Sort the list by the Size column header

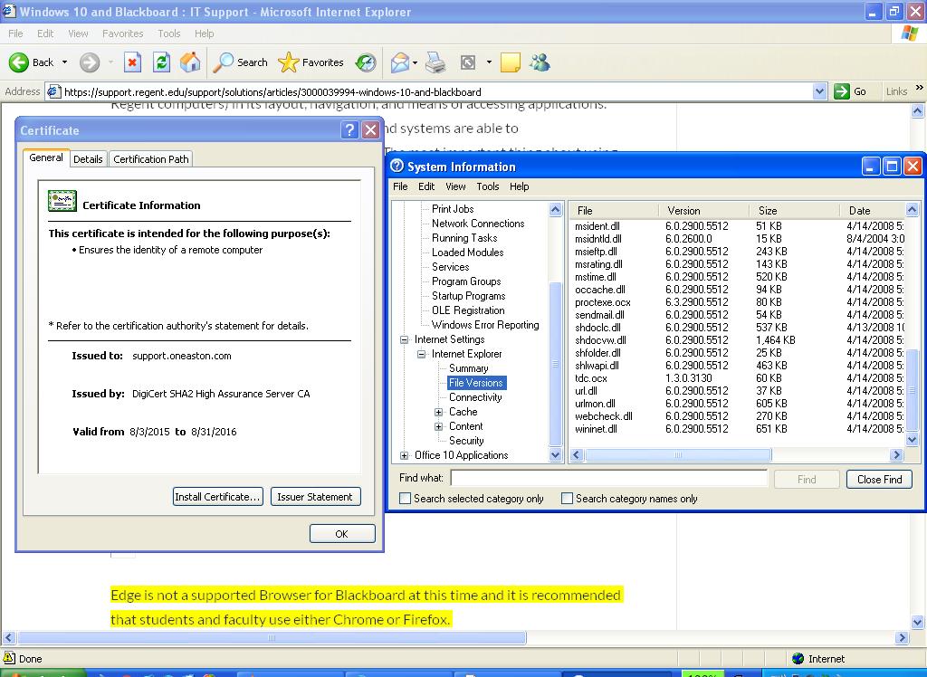point(795,211)
